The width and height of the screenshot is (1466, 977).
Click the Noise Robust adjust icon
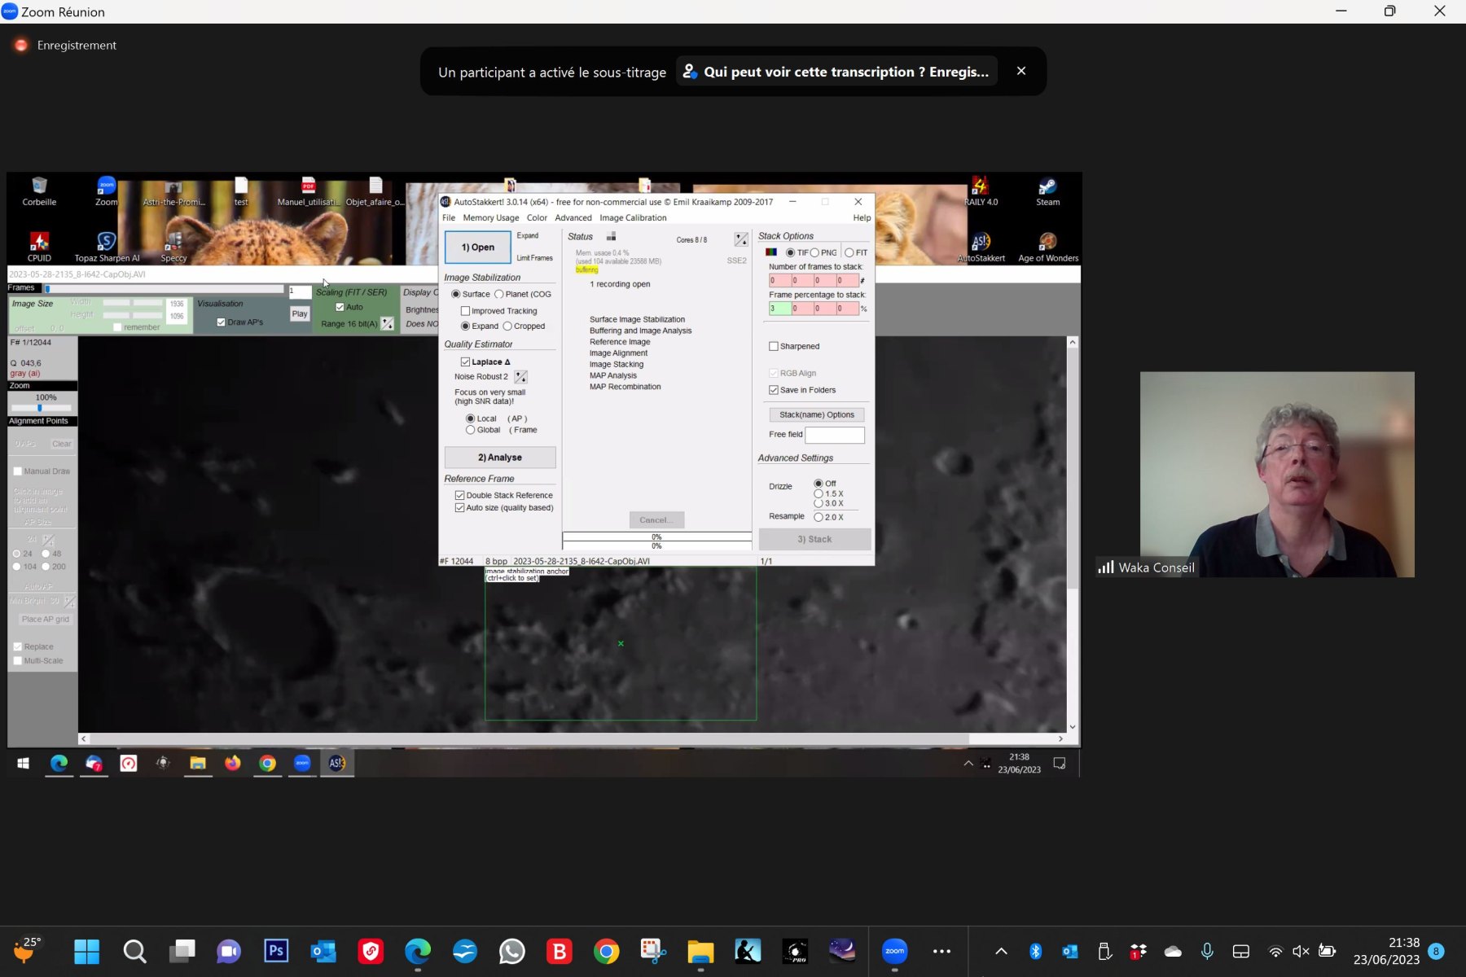520,377
